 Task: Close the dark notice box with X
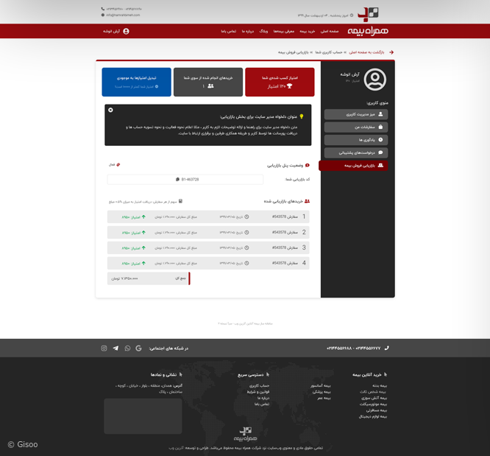click(110, 110)
